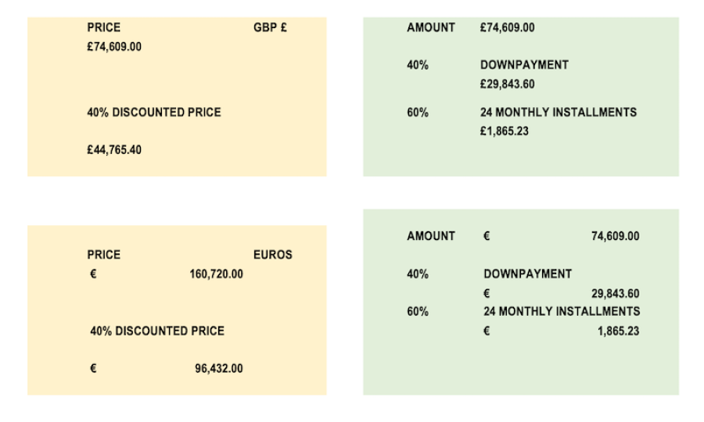Click 24 MONTHLY INSTALLMENTS above £1,865.23
The width and height of the screenshot is (704, 422).
pos(558,113)
